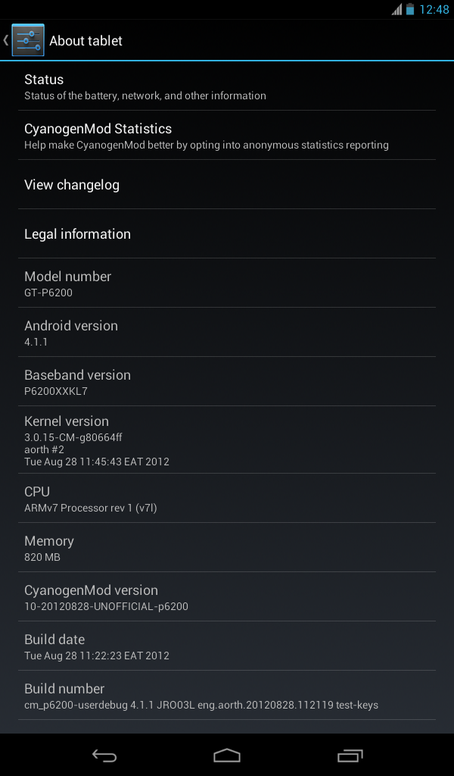Tap the Kernel version entry
The width and height of the screenshot is (454, 776).
pyautogui.click(x=227, y=440)
